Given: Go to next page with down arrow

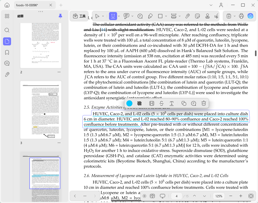Looking at the screenshot, I should click(x=204, y=196).
